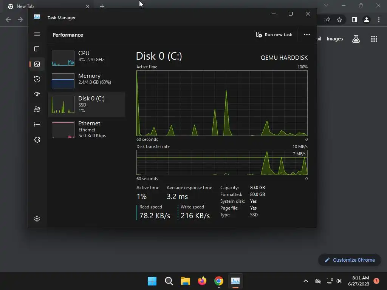This screenshot has height=290, width=387.
Task: Select Ethernet in the performance list
Action: [87, 129]
